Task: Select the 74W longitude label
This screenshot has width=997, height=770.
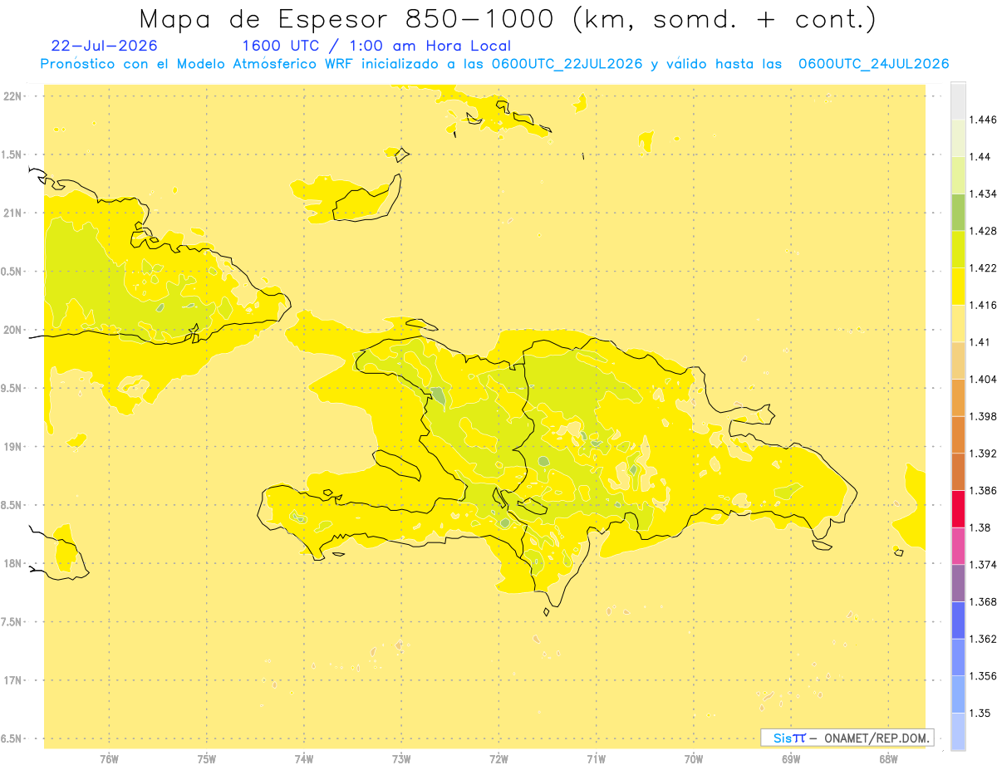Action: (304, 758)
